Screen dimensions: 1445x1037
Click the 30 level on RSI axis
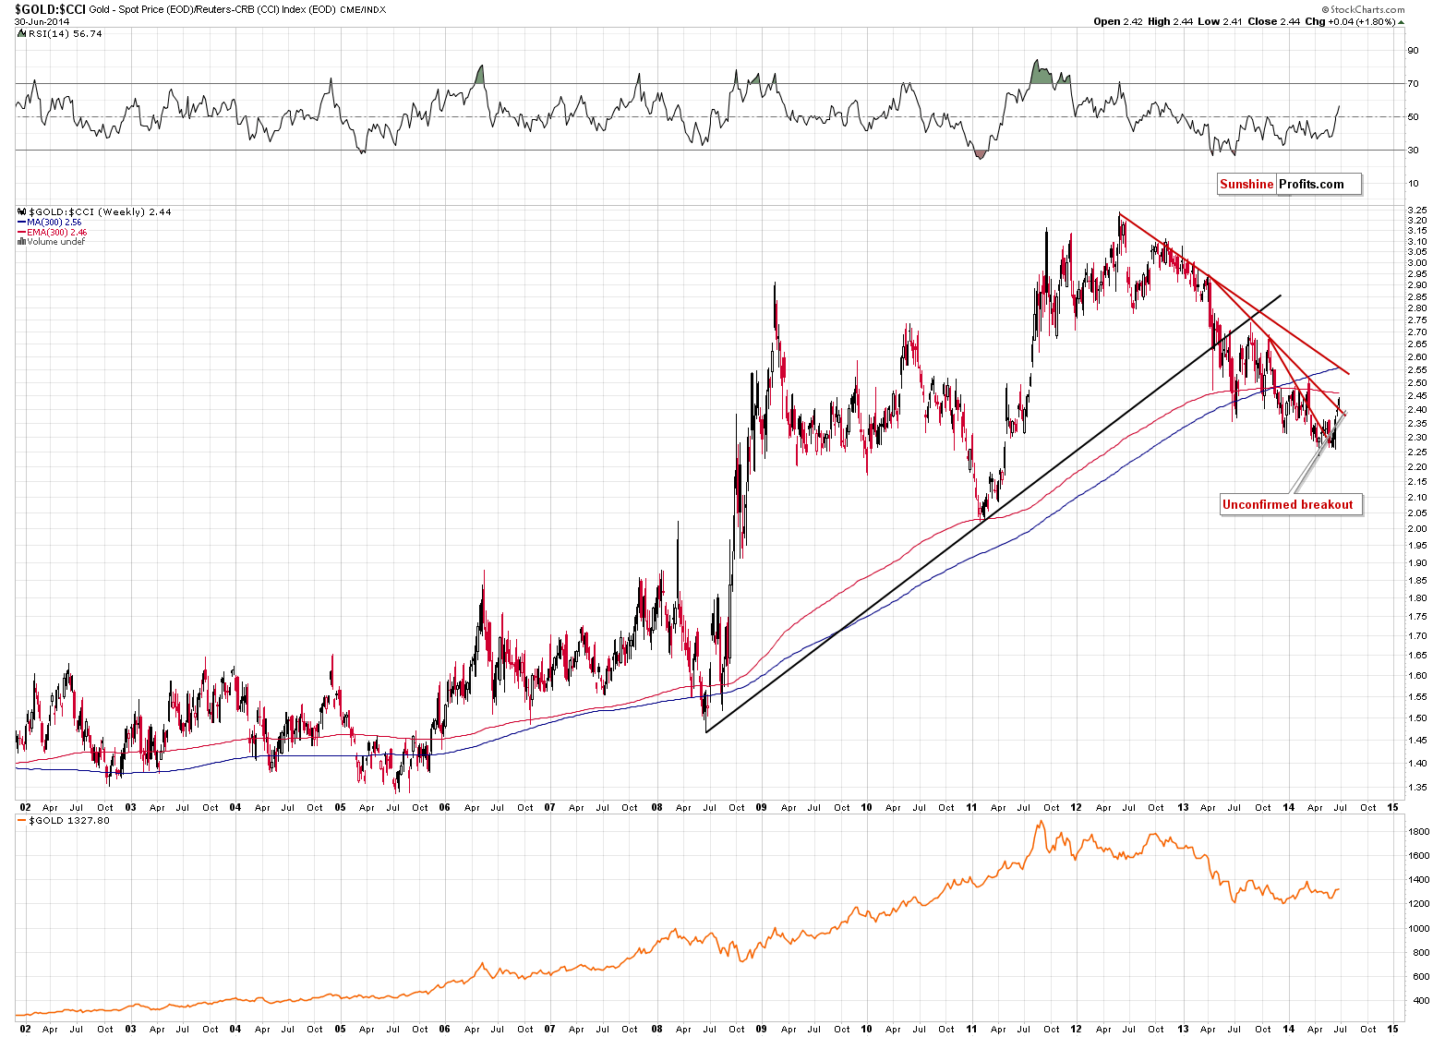[1413, 151]
